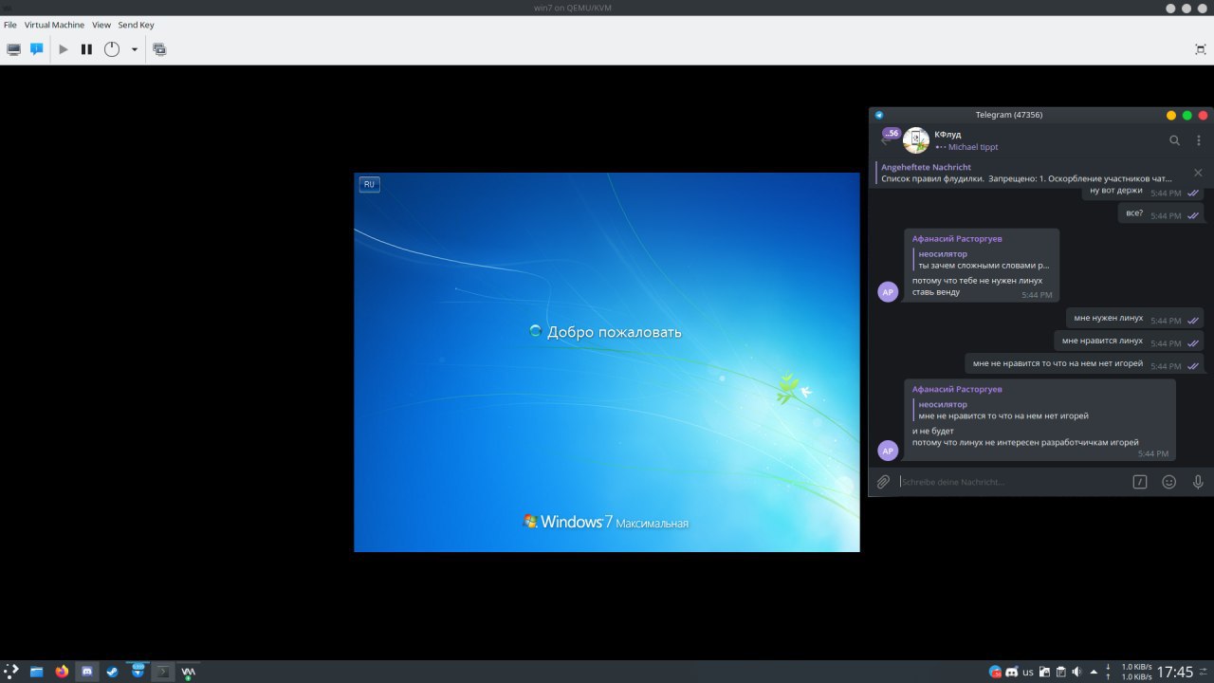1214x683 pixels.
Task: Select message 'мне нравится линух'
Action: [x=1129, y=341]
